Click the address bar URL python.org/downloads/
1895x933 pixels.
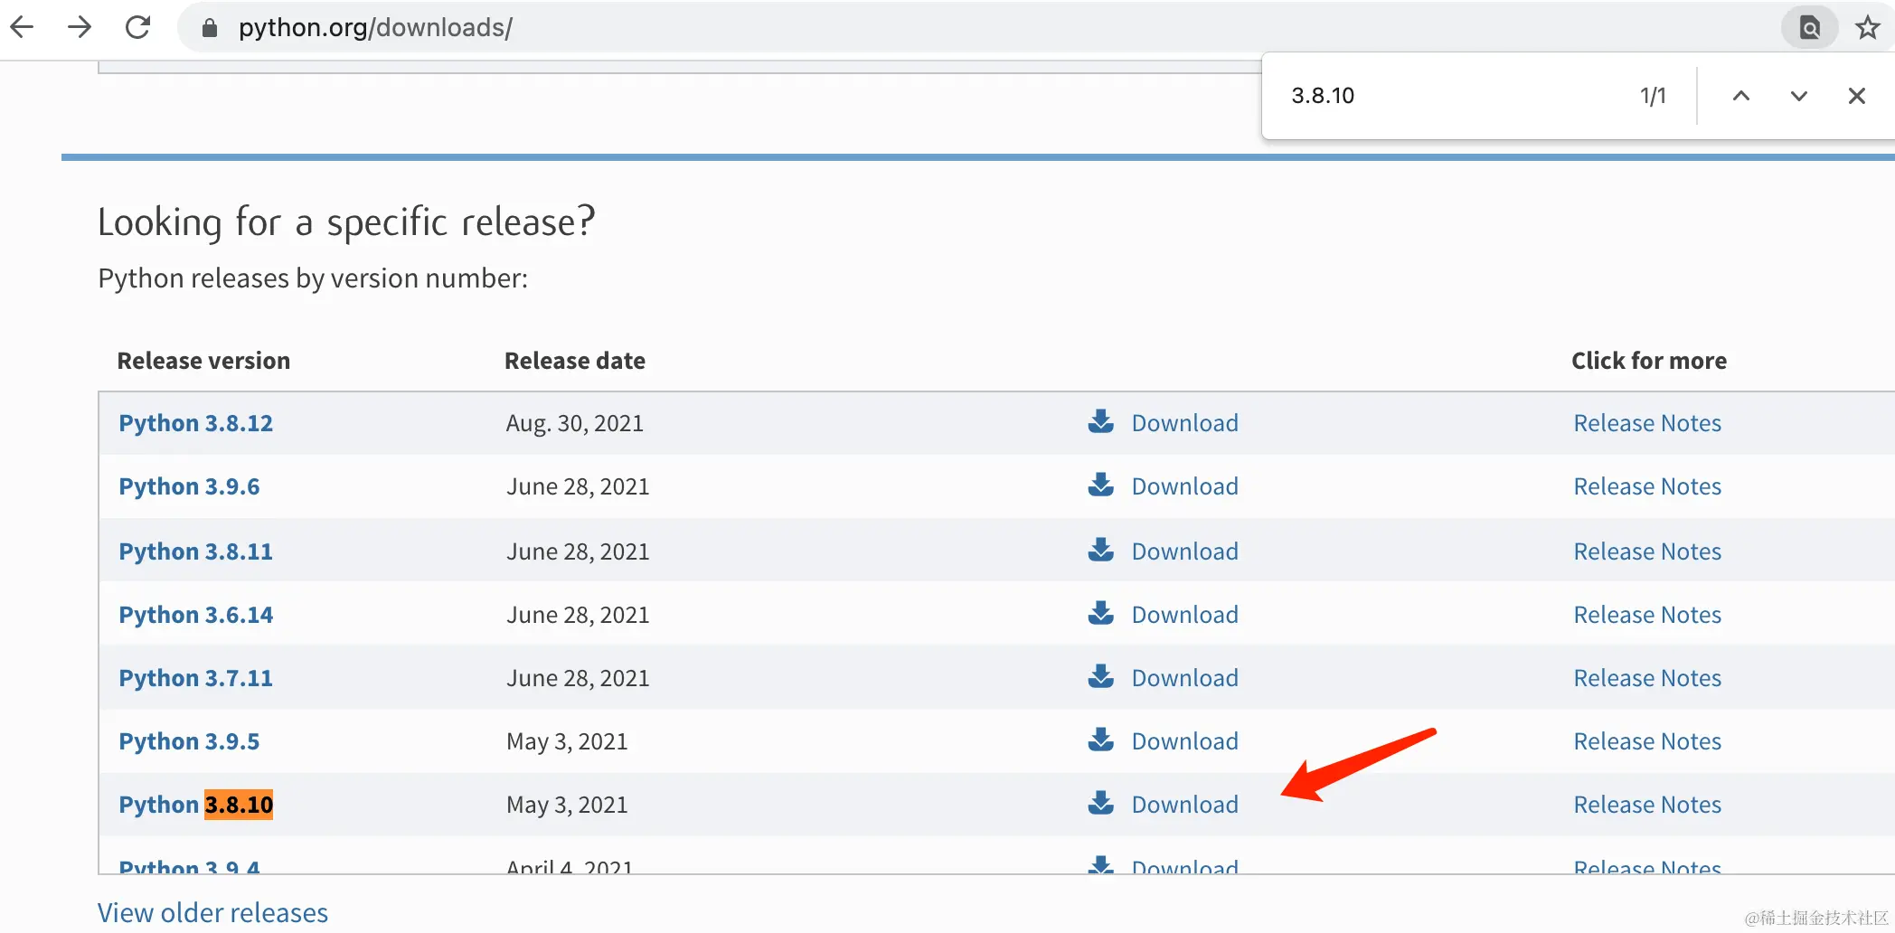(375, 28)
